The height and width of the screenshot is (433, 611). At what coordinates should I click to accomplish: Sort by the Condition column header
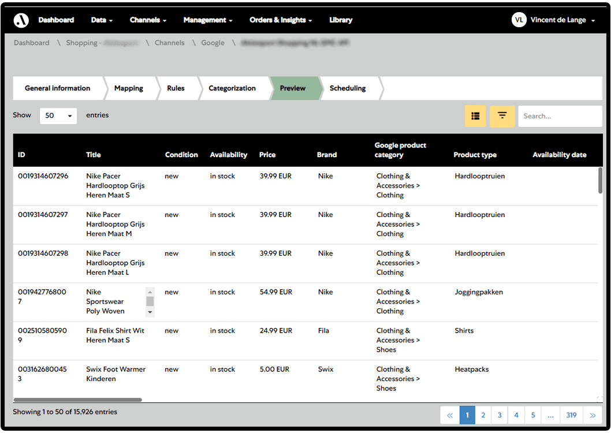coord(181,155)
